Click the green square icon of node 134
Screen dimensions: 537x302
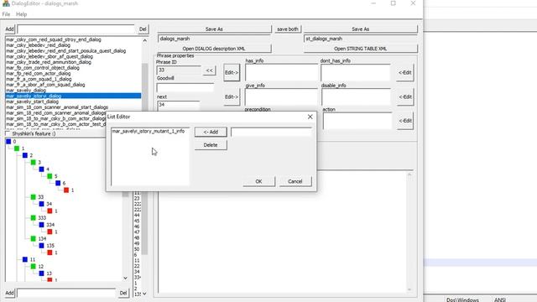click(x=34, y=238)
